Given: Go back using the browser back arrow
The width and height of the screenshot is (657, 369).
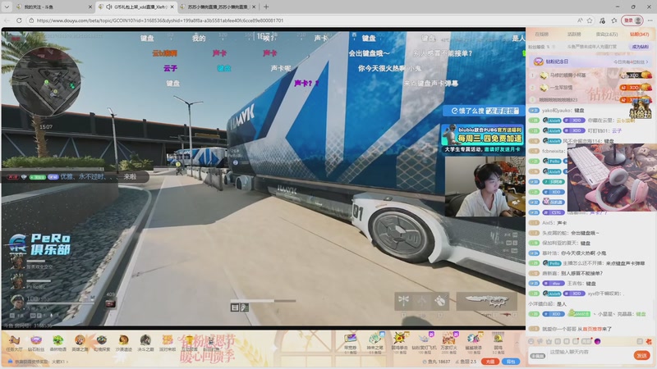Looking at the screenshot, I should click(7, 20).
